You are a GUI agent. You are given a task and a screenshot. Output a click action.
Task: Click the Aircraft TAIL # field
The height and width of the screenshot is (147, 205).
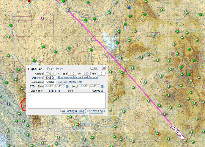click(x=50, y=73)
